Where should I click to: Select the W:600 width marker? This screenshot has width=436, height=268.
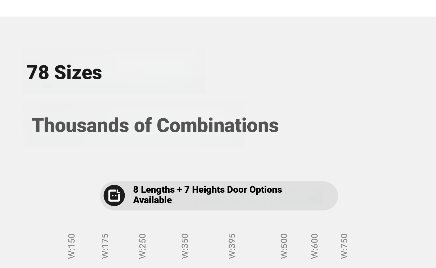tap(315, 246)
